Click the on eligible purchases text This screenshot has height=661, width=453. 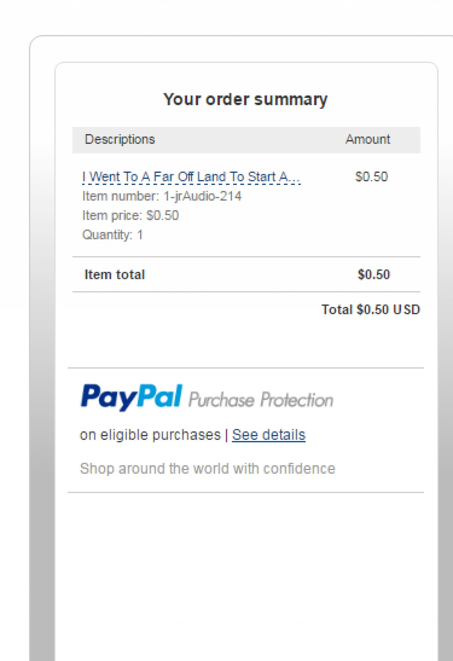coord(150,435)
